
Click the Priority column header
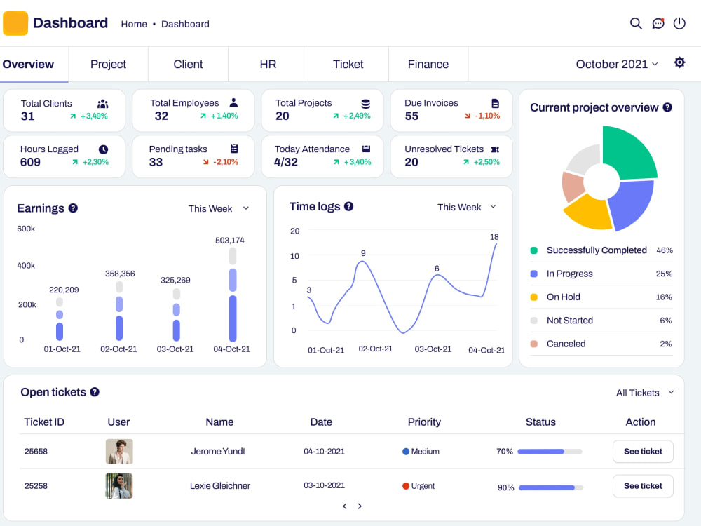(424, 422)
